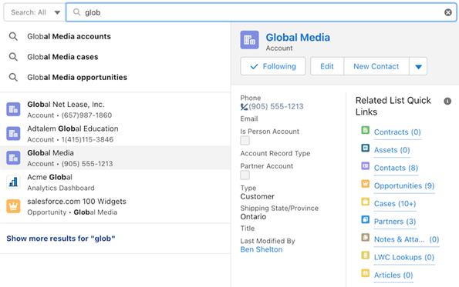
Task: Click the salesforce.com 100 Widgets opportunity crown icon
Action: (13, 206)
